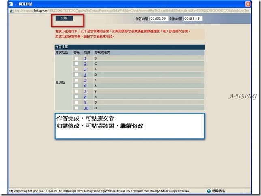Open question number 6 link
This screenshot has height=196, width=261.
point(85,86)
